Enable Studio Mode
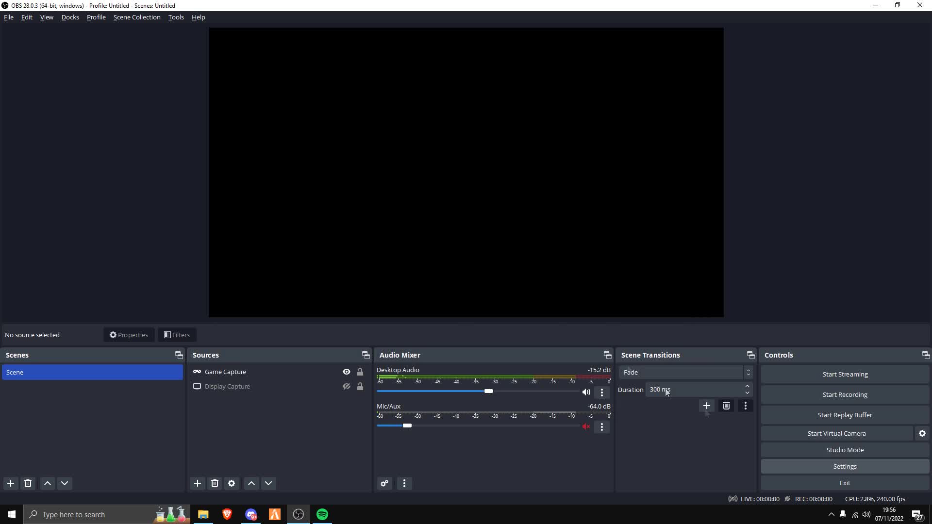 point(844,449)
